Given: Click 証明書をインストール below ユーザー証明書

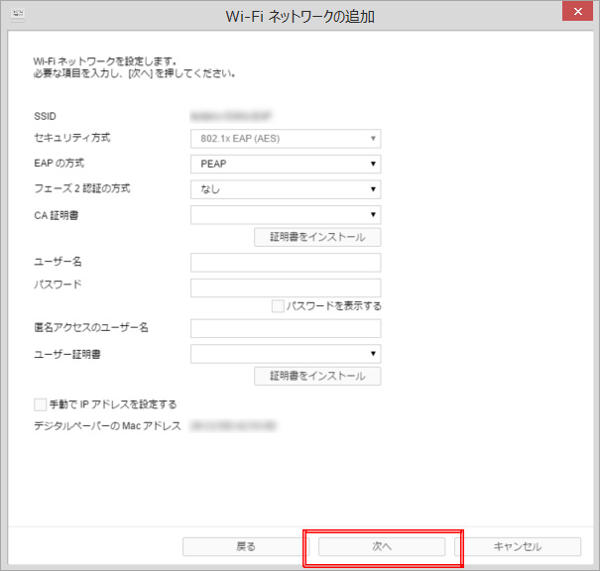Looking at the screenshot, I should click(x=317, y=377).
